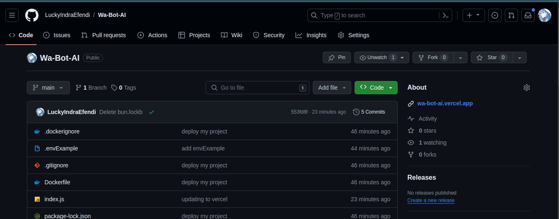
Task: Star the Wa-Bot-AI repository
Action: point(492,57)
